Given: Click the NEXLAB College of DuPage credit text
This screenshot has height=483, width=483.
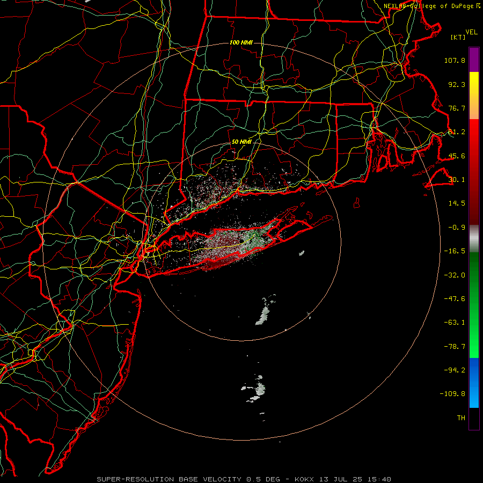Looking at the screenshot, I should (431, 6).
